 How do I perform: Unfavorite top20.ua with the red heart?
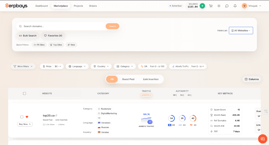click(x=27, y=117)
